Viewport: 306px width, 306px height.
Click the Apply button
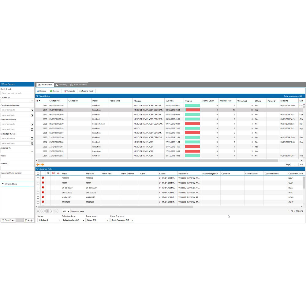click(28, 220)
